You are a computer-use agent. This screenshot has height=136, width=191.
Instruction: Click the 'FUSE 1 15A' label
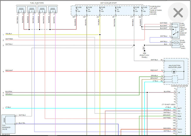[145, 9]
